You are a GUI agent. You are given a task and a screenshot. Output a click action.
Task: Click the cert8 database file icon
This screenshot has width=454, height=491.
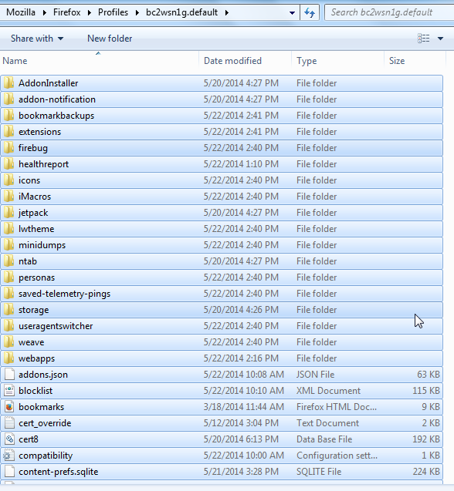pos(9,439)
